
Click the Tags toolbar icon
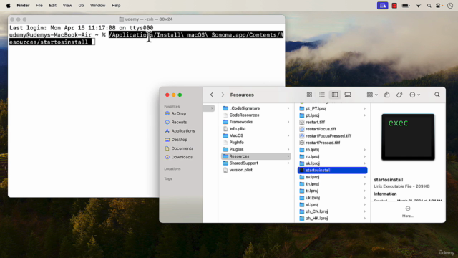click(x=399, y=95)
